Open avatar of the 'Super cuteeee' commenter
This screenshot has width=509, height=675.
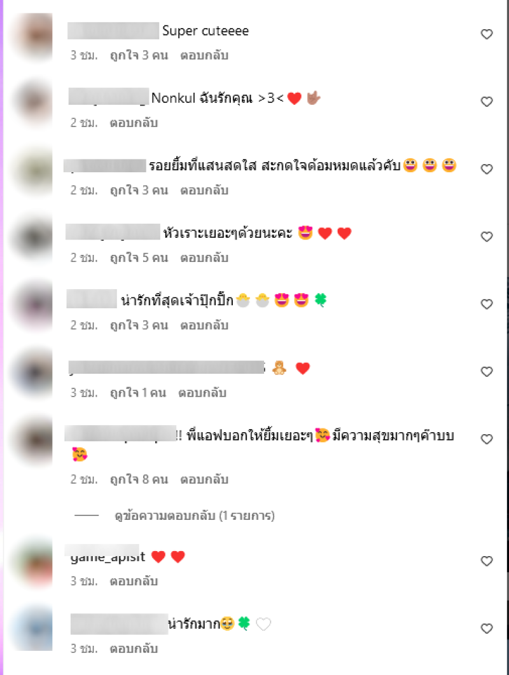point(34,36)
